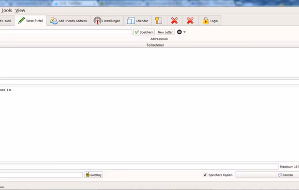Toggle the Speichere Kopien checkbox
The width and height of the screenshot is (299, 190).
pos(205,175)
